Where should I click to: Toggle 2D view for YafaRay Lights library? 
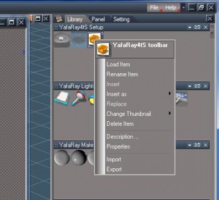pos(198,86)
